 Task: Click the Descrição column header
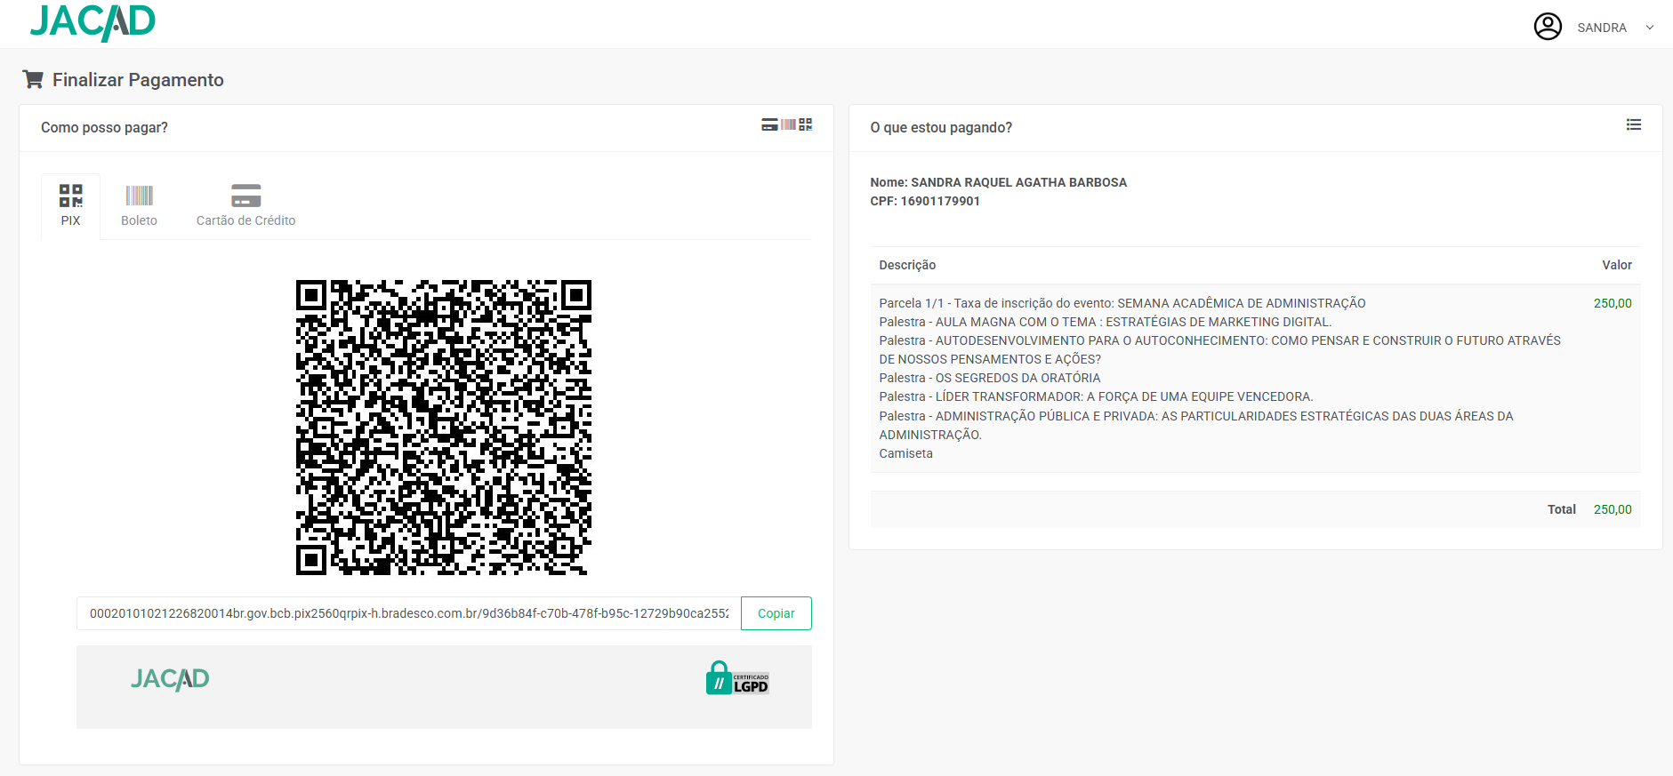(x=907, y=265)
